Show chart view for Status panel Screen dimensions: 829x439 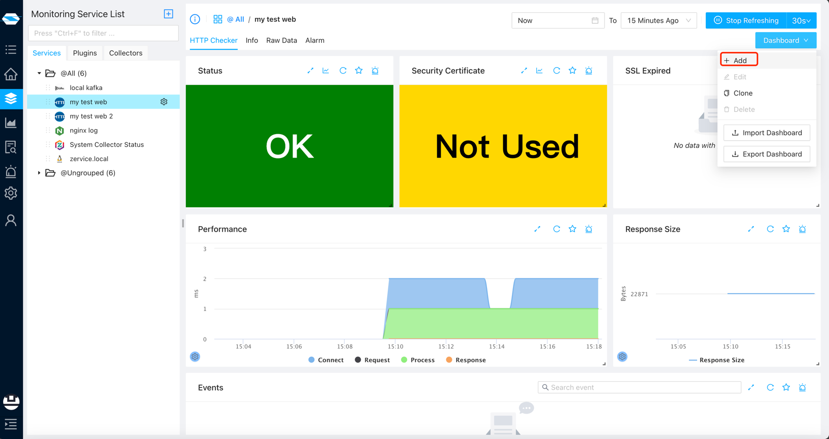[x=326, y=71]
